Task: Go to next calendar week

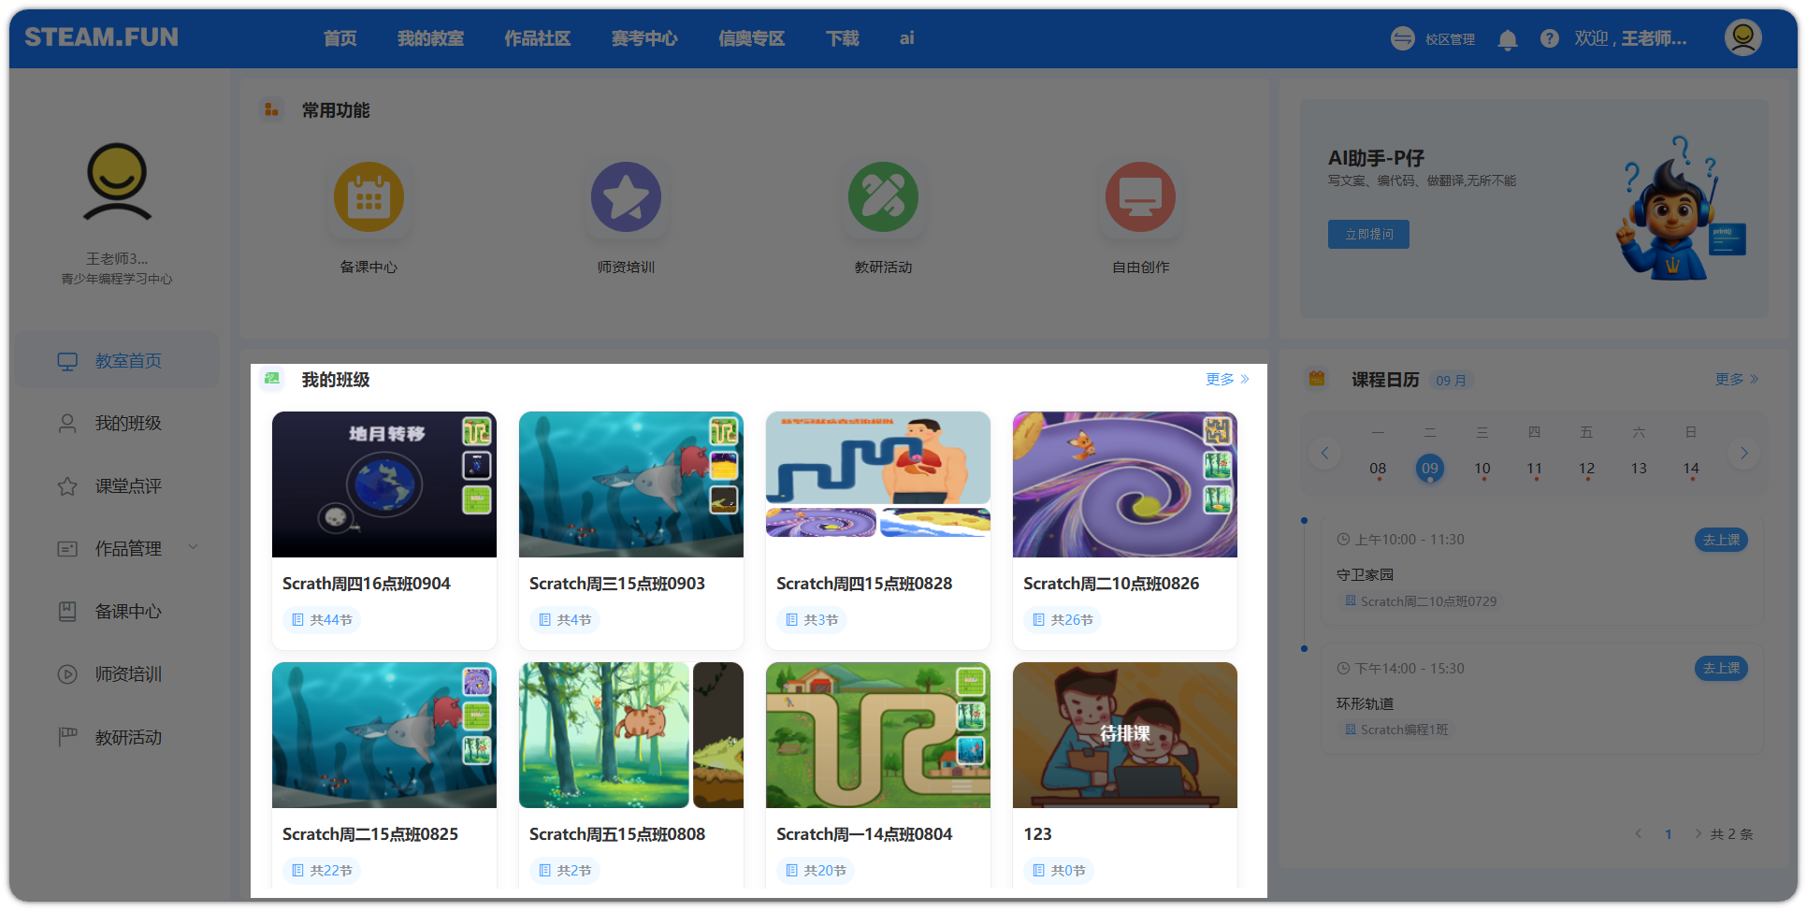Action: 1743,454
